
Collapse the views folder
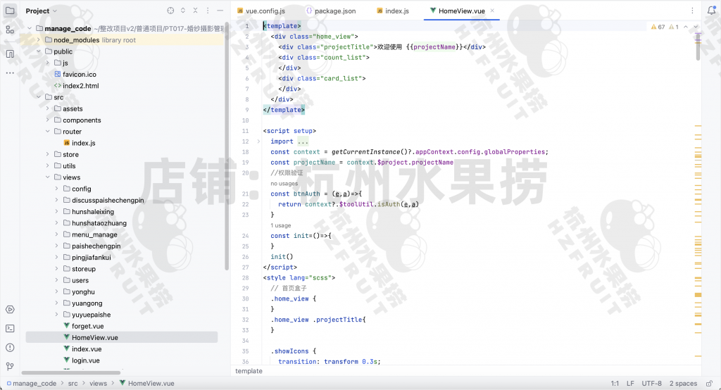click(48, 177)
